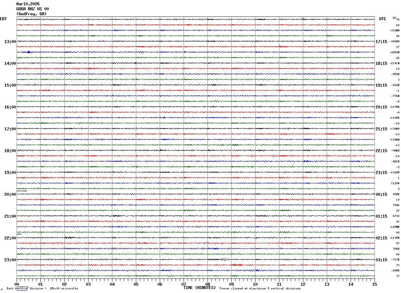Click the 15:00 EDT time label
The image size is (401, 293).
coord(10,85)
